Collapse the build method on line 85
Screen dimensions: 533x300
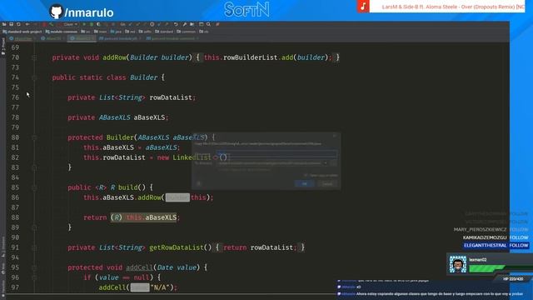point(34,187)
